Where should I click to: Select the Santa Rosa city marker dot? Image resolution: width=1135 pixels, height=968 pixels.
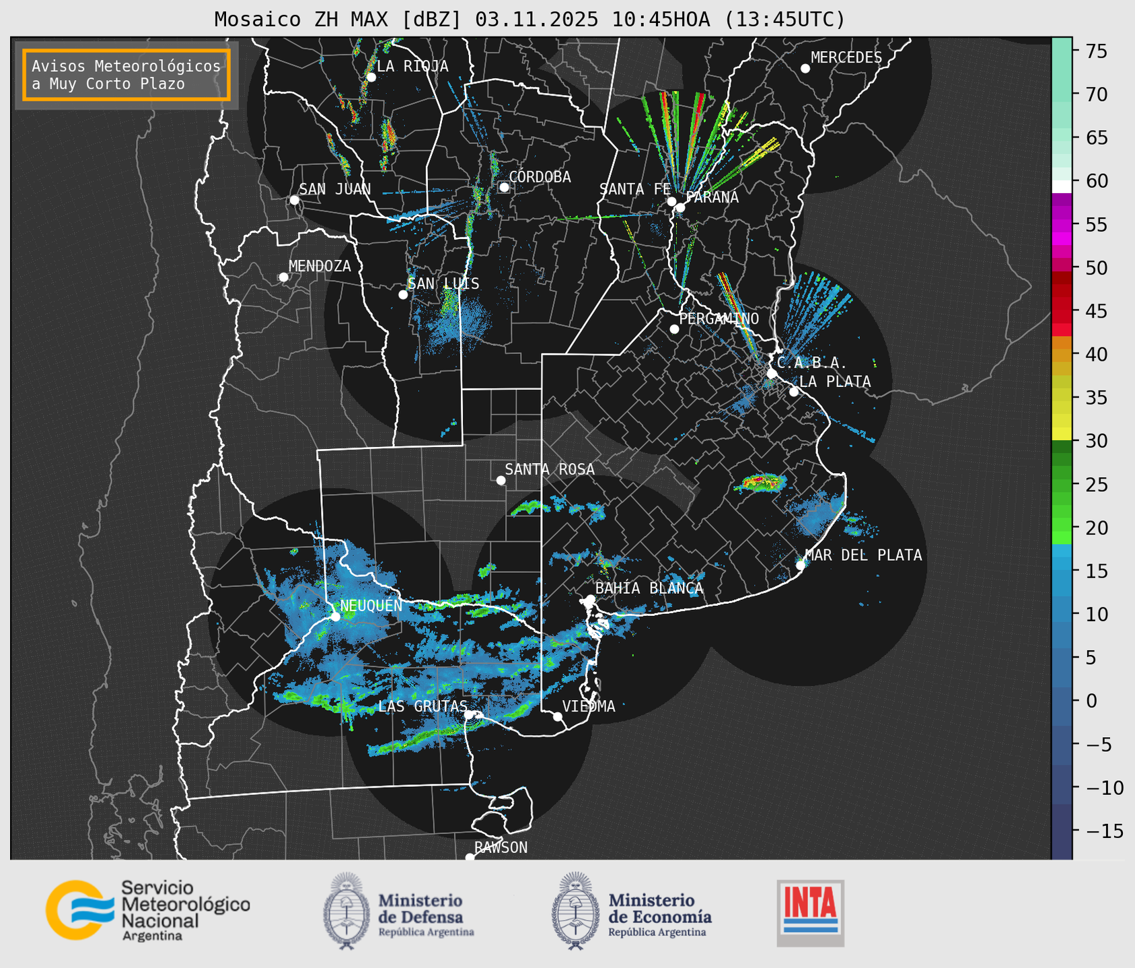(x=501, y=480)
